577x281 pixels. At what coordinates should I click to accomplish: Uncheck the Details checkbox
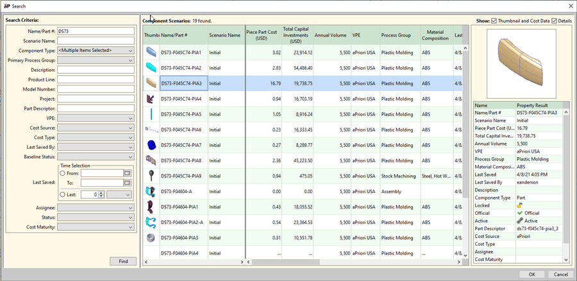[554, 21]
